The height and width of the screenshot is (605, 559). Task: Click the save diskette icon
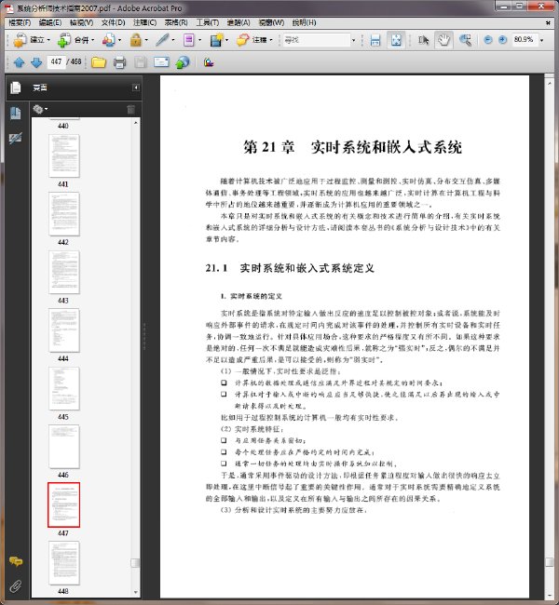pyautogui.click(x=141, y=62)
